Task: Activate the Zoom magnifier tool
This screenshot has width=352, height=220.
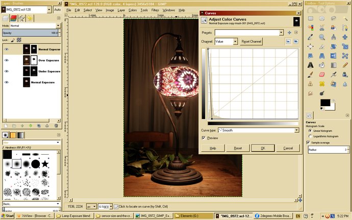Action: click(322, 37)
